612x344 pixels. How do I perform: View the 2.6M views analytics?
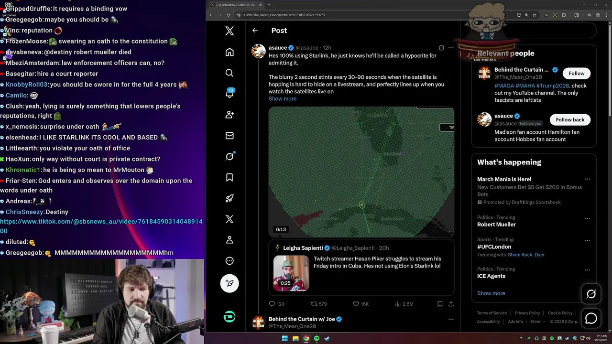tap(404, 304)
